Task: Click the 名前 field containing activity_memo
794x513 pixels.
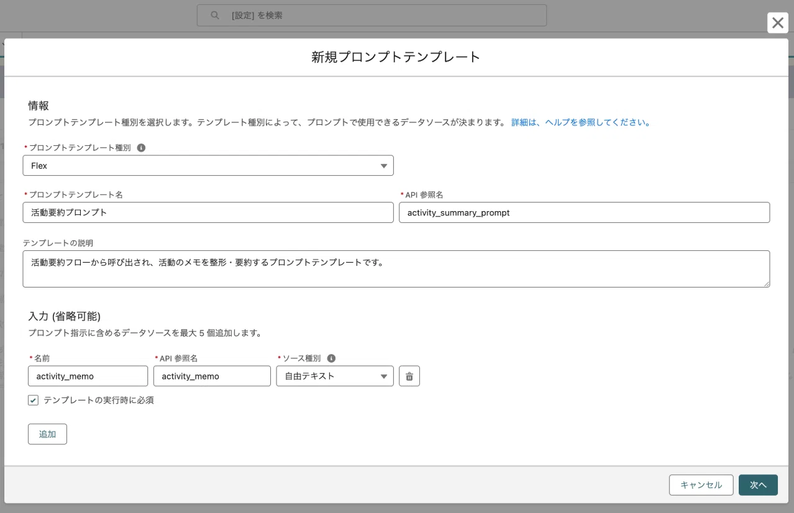Action: point(88,376)
